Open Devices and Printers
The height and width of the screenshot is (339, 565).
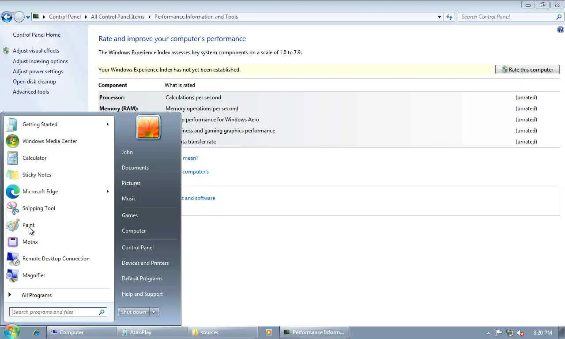click(x=145, y=263)
